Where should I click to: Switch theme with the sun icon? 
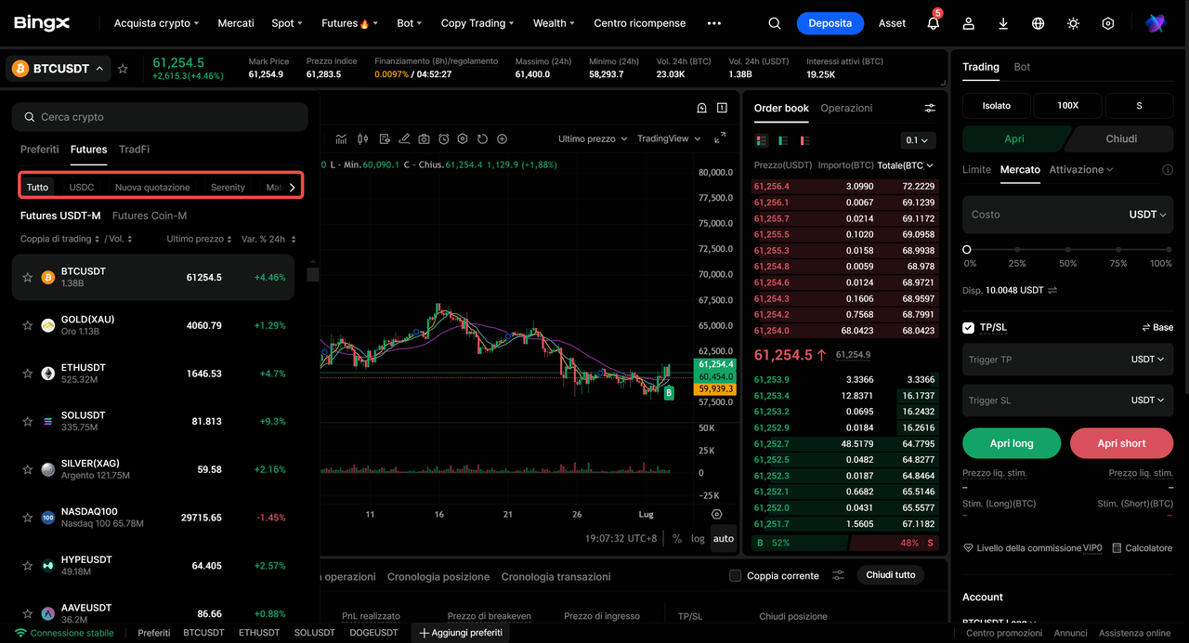(x=1073, y=23)
